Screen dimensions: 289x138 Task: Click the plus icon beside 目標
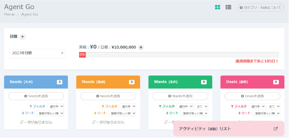pos(22,37)
